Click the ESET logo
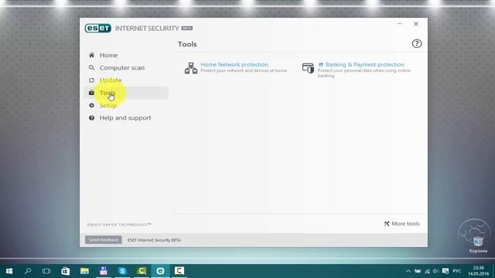This screenshot has height=278, width=495. 98,28
